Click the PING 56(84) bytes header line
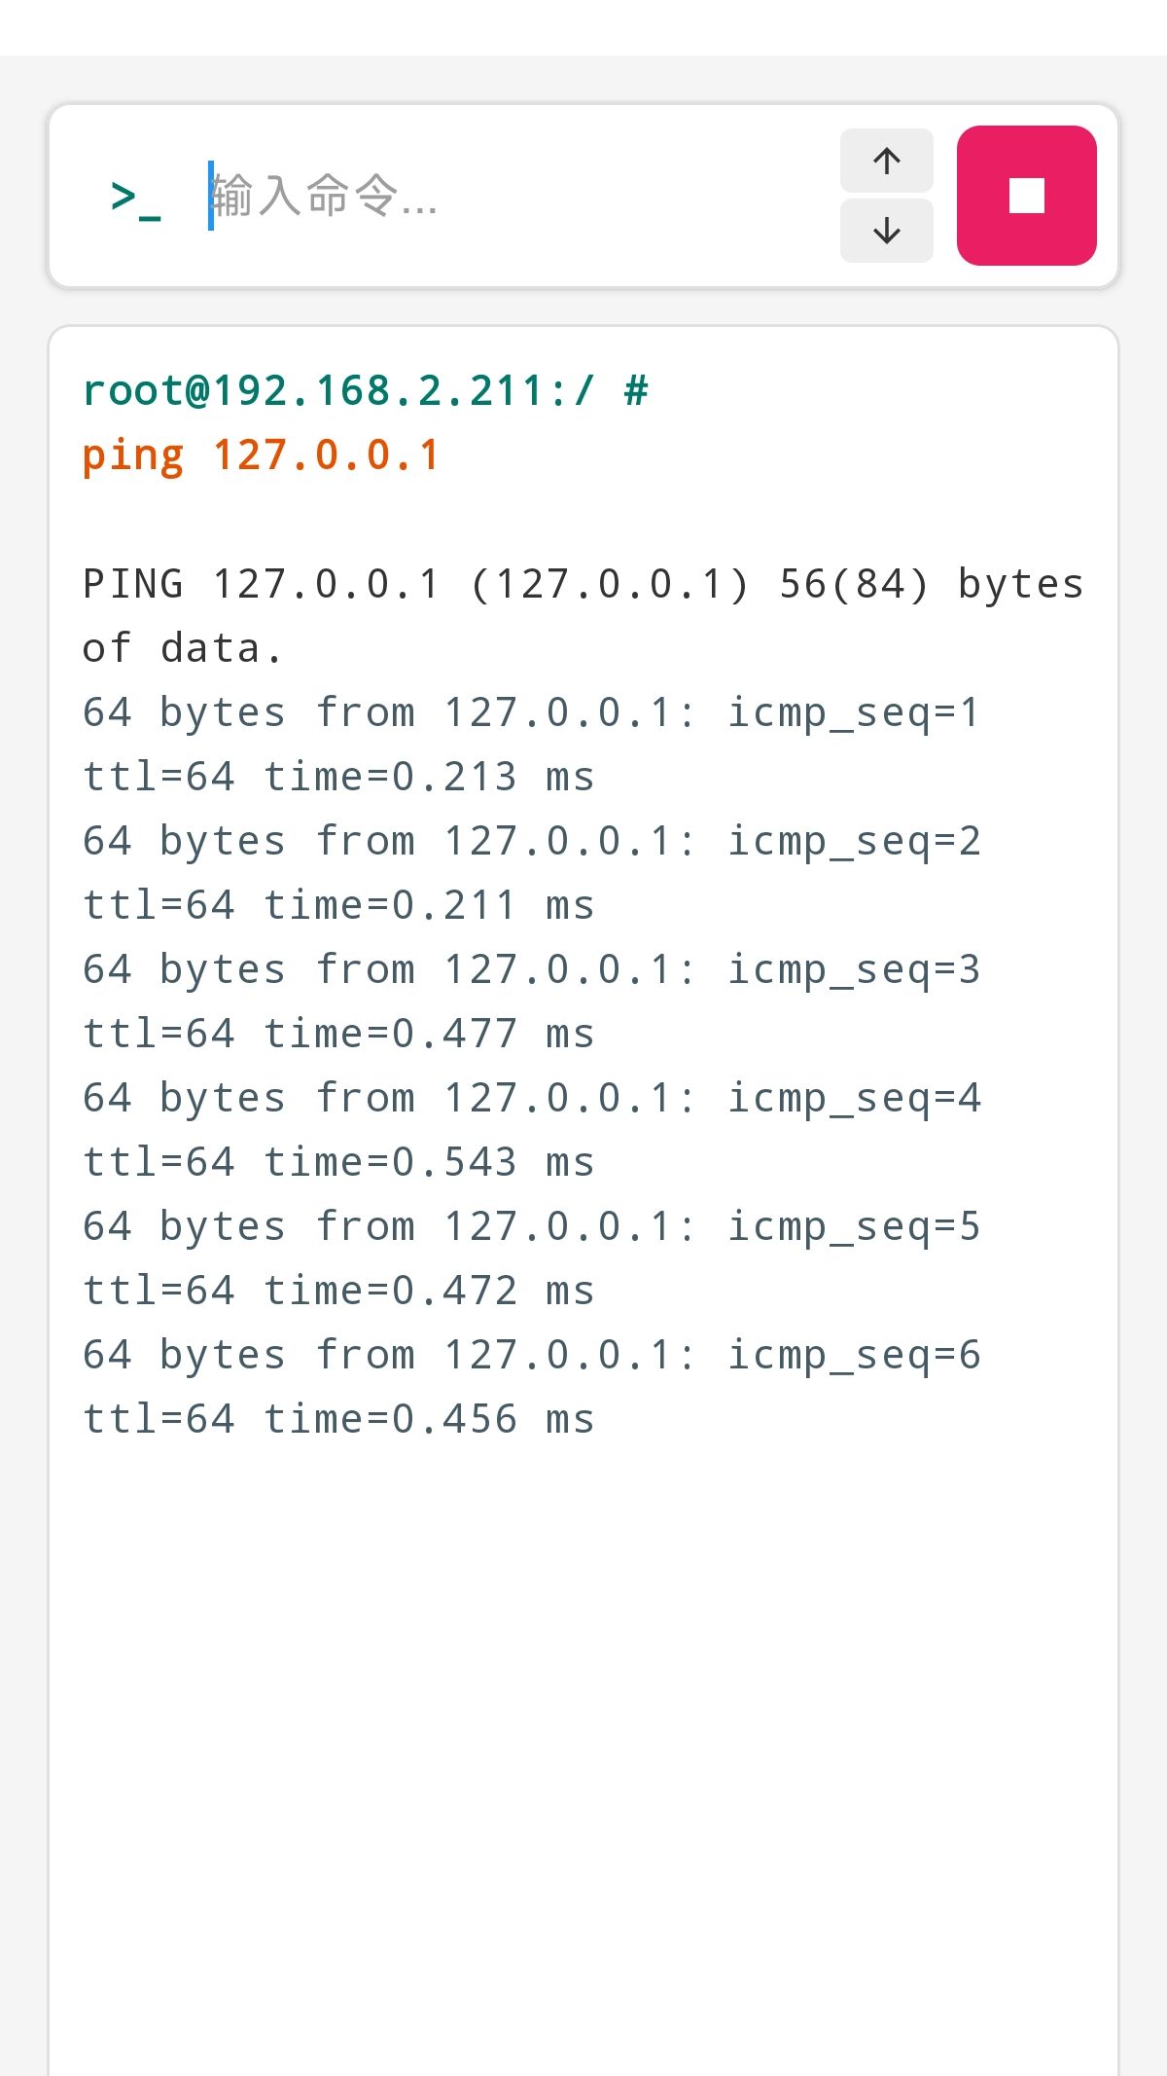This screenshot has height=2076, width=1167. point(583,584)
